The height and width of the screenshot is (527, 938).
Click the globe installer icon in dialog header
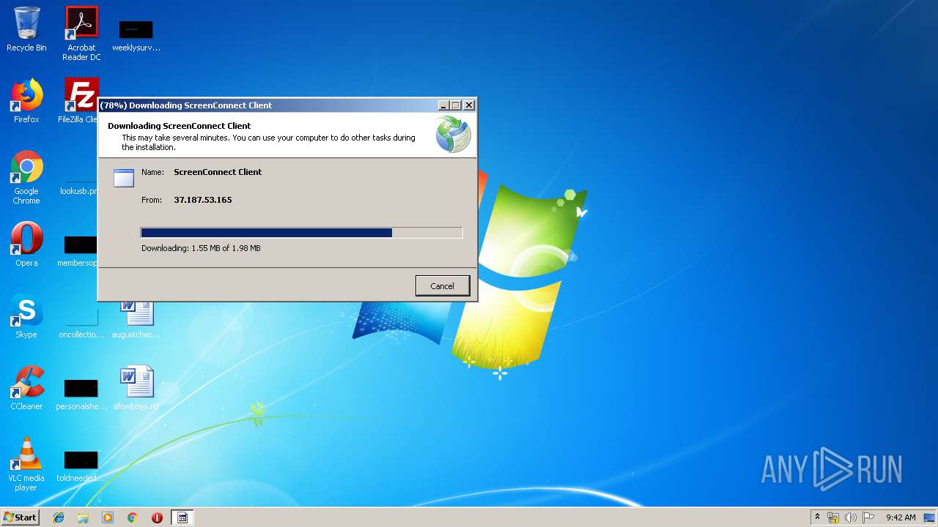pos(453,135)
